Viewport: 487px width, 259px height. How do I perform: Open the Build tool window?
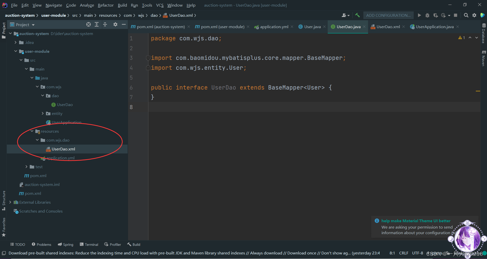click(134, 245)
